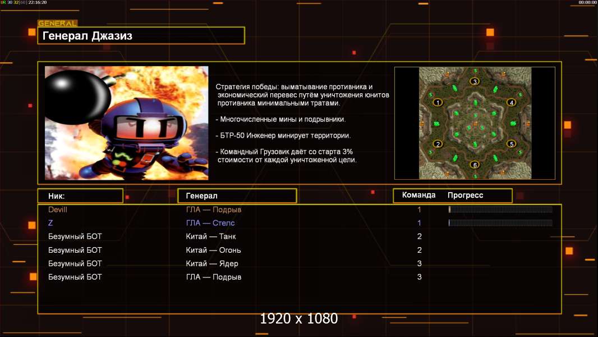The height and width of the screenshot is (337, 598).
Task: Select start position 3 on the map
Action: [x=475, y=81]
